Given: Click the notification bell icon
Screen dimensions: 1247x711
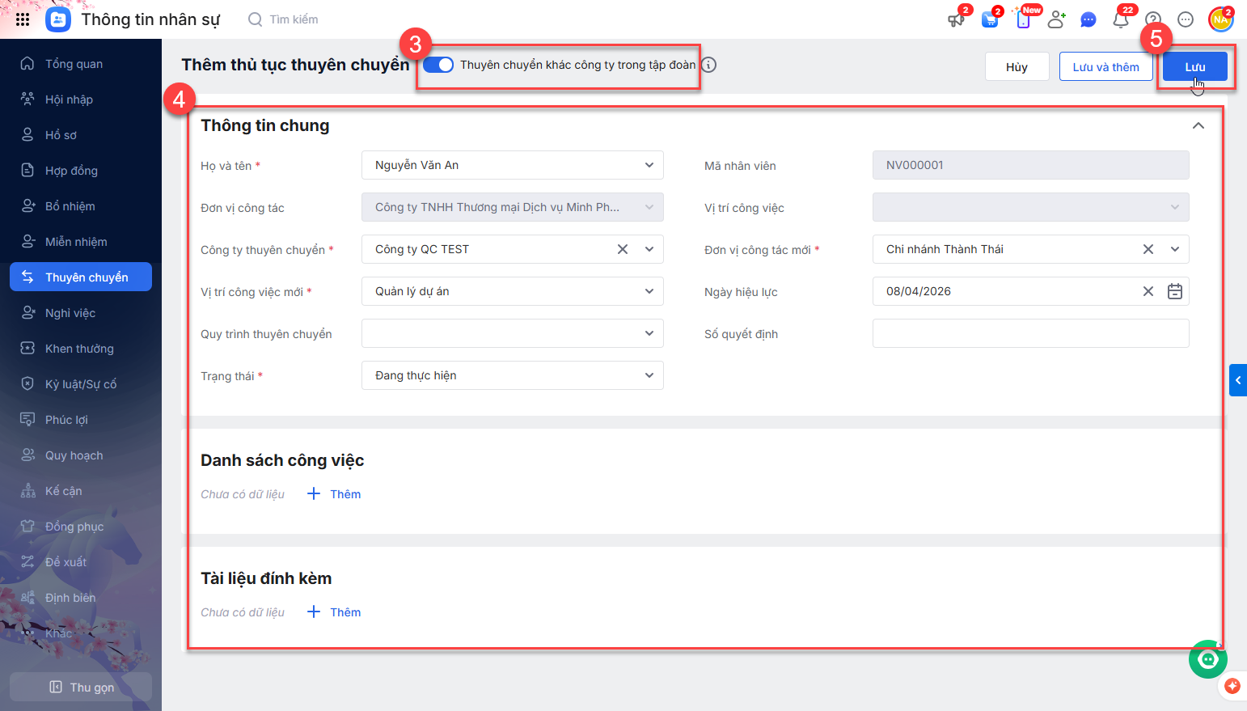Looking at the screenshot, I should coord(1121,19).
